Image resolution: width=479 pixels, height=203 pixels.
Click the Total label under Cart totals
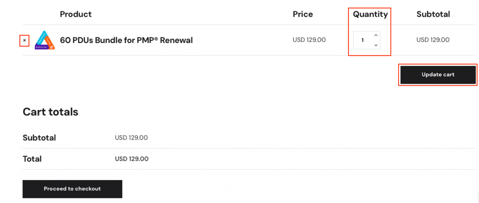(32, 159)
